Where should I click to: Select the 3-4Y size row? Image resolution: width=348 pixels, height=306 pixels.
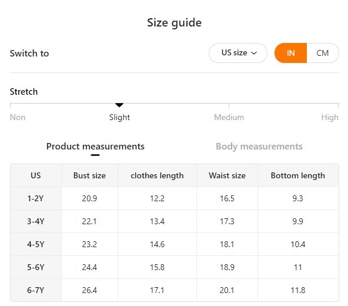coord(175,221)
